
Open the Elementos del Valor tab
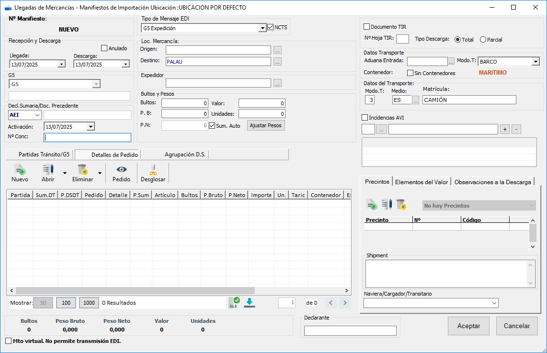422,182
